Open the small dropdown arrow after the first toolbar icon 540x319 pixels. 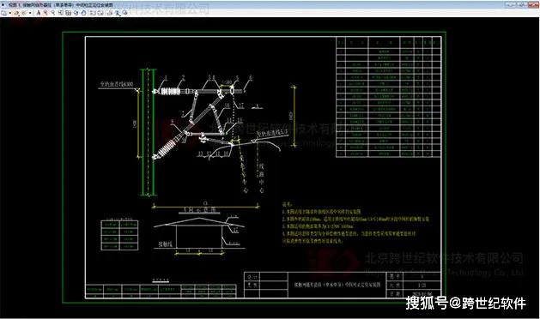(10, 13)
